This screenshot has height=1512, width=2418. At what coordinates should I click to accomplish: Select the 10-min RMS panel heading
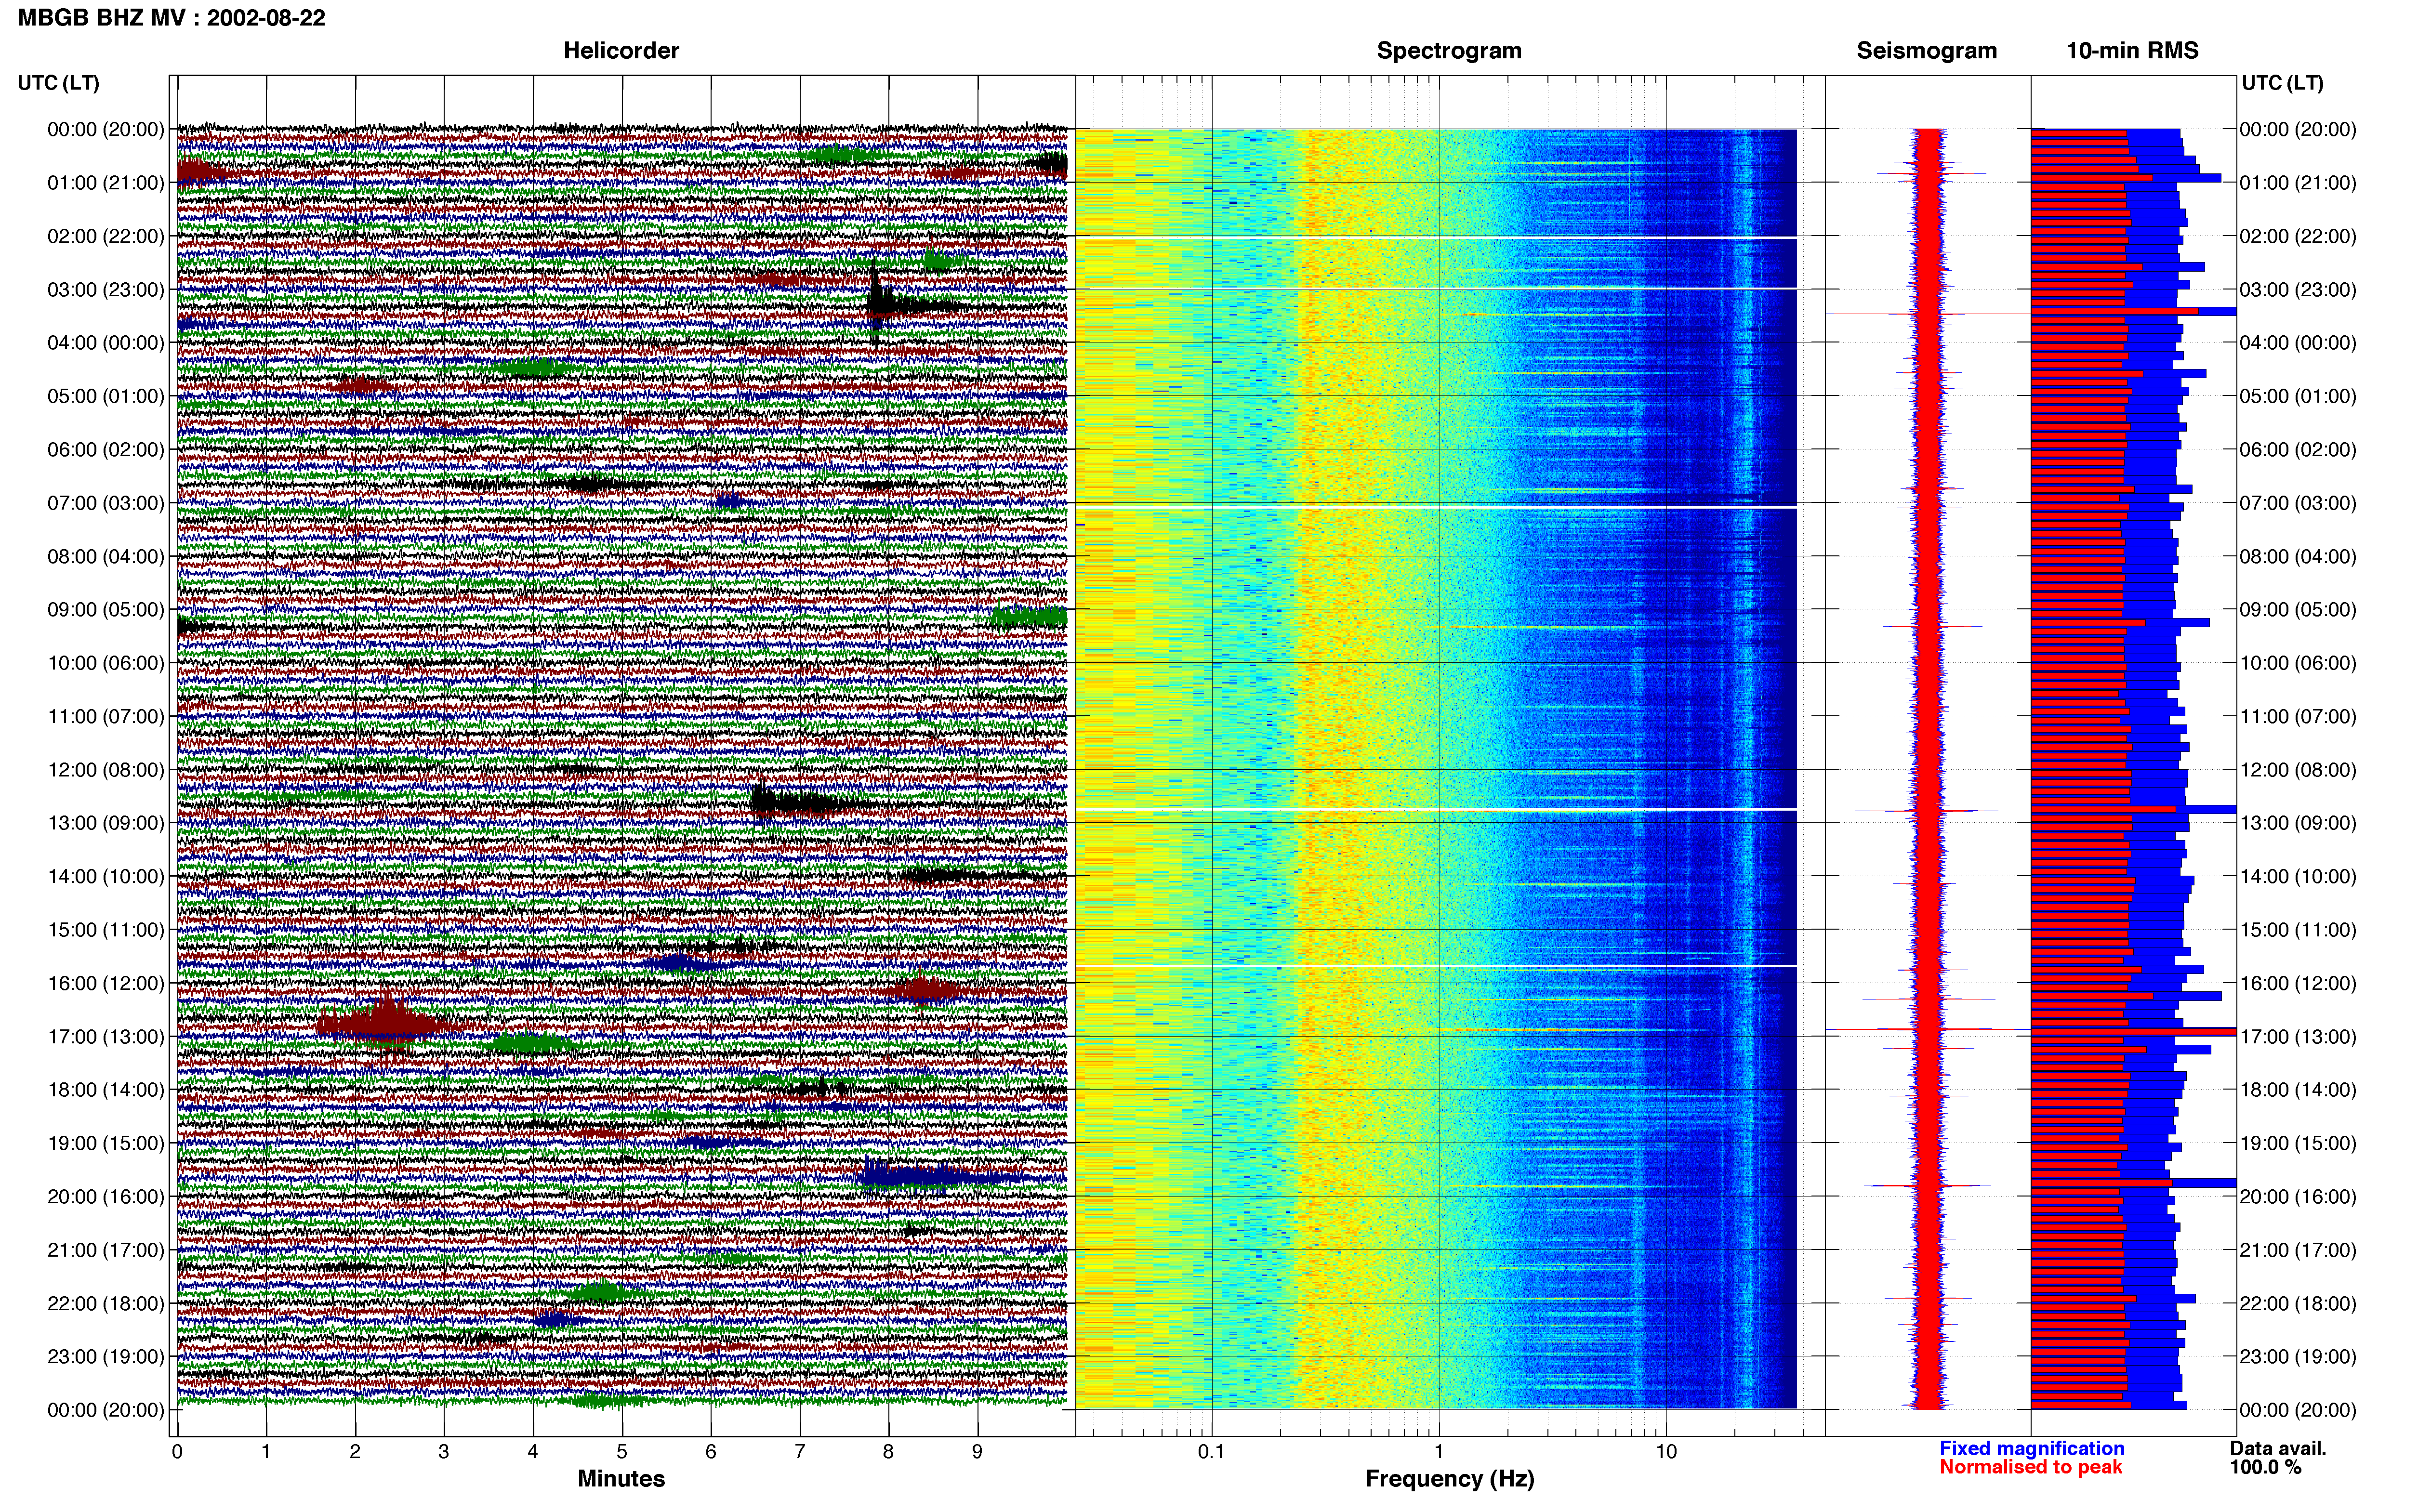click(2132, 51)
